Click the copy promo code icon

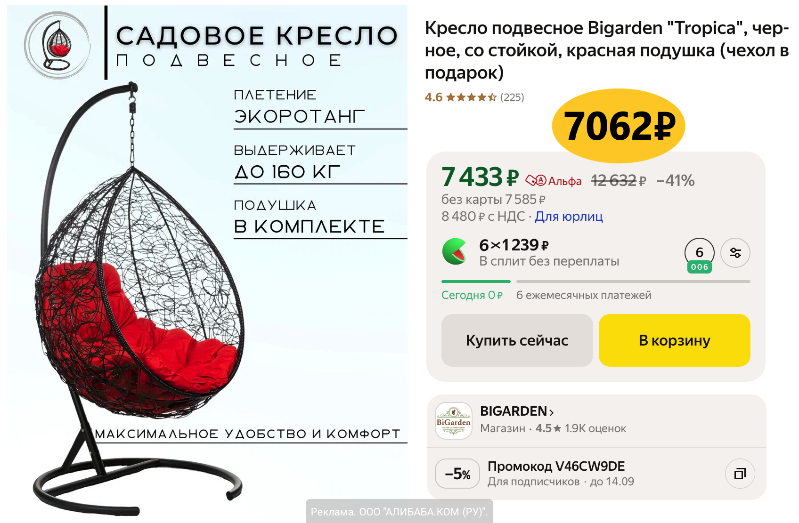click(x=740, y=474)
